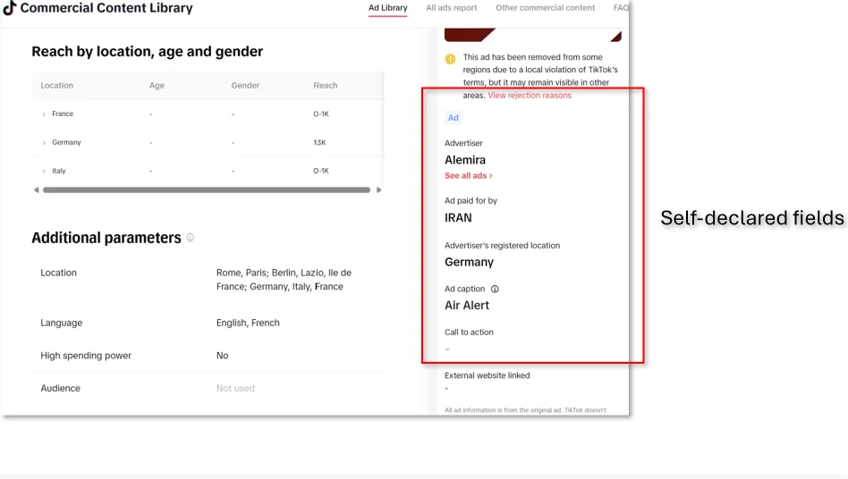The height and width of the screenshot is (479, 848).
Task: Click the yellow warning icon
Action: [x=450, y=59]
